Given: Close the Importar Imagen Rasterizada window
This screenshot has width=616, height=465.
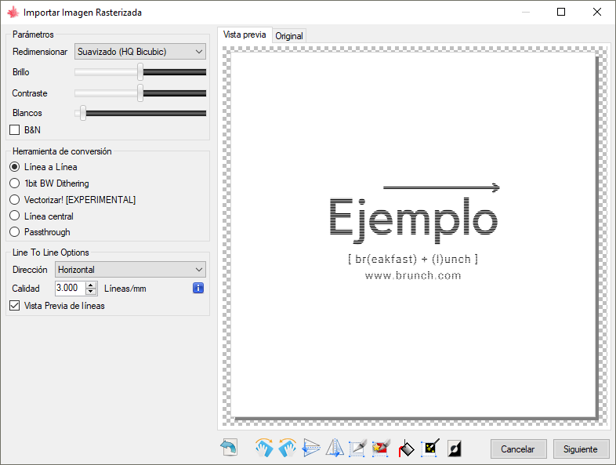Looking at the screenshot, I should [597, 13].
